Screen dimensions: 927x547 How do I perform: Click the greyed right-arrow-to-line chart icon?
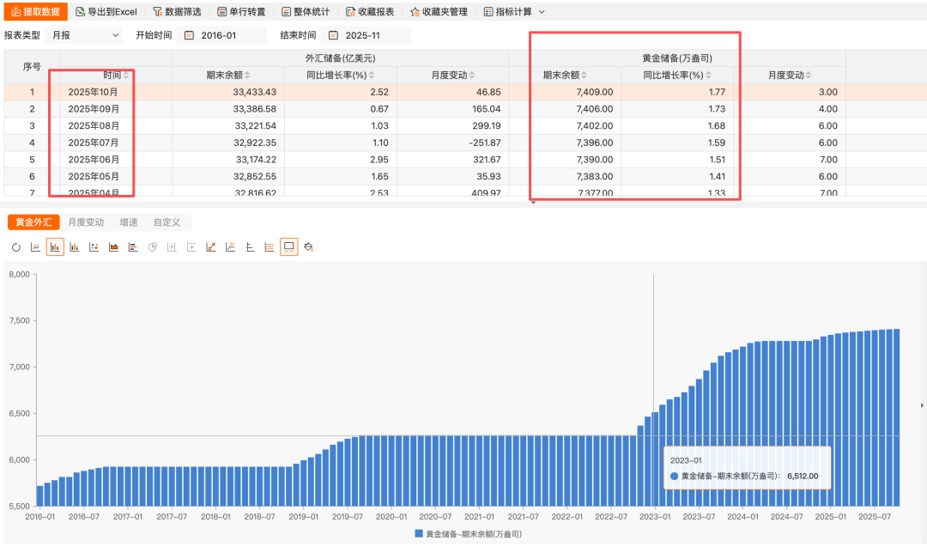click(172, 247)
